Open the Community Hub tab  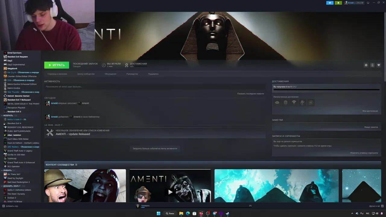click(x=86, y=74)
